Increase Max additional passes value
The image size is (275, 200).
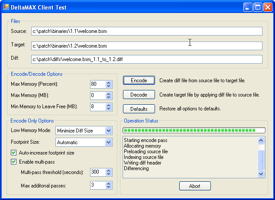pos(109,184)
